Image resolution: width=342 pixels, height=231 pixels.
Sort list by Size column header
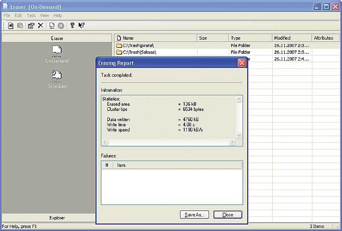pos(212,38)
